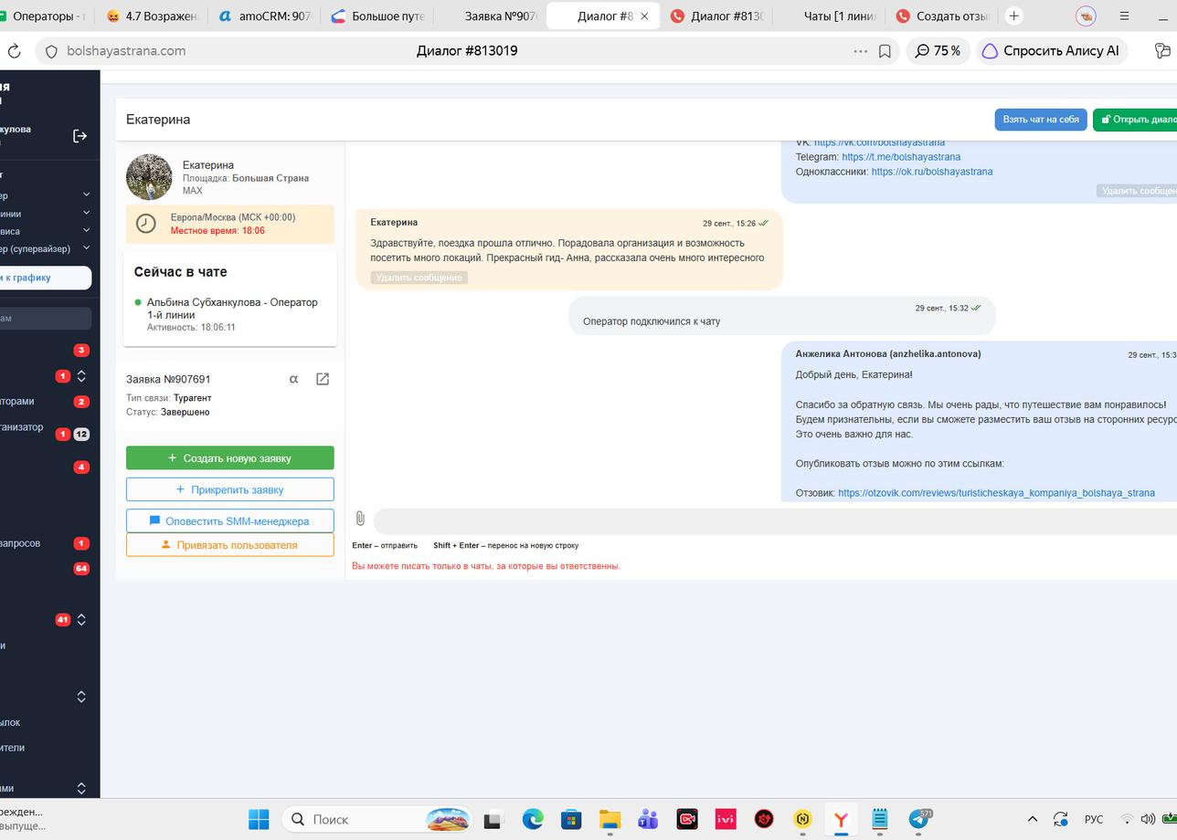1177x840 pixels.
Task: Click the paperclip attachment icon
Action: [360, 519]
